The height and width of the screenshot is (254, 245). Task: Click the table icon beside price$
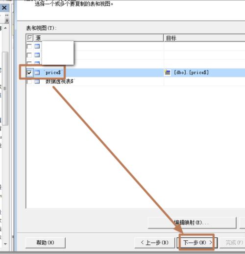(x=37, y=73)
